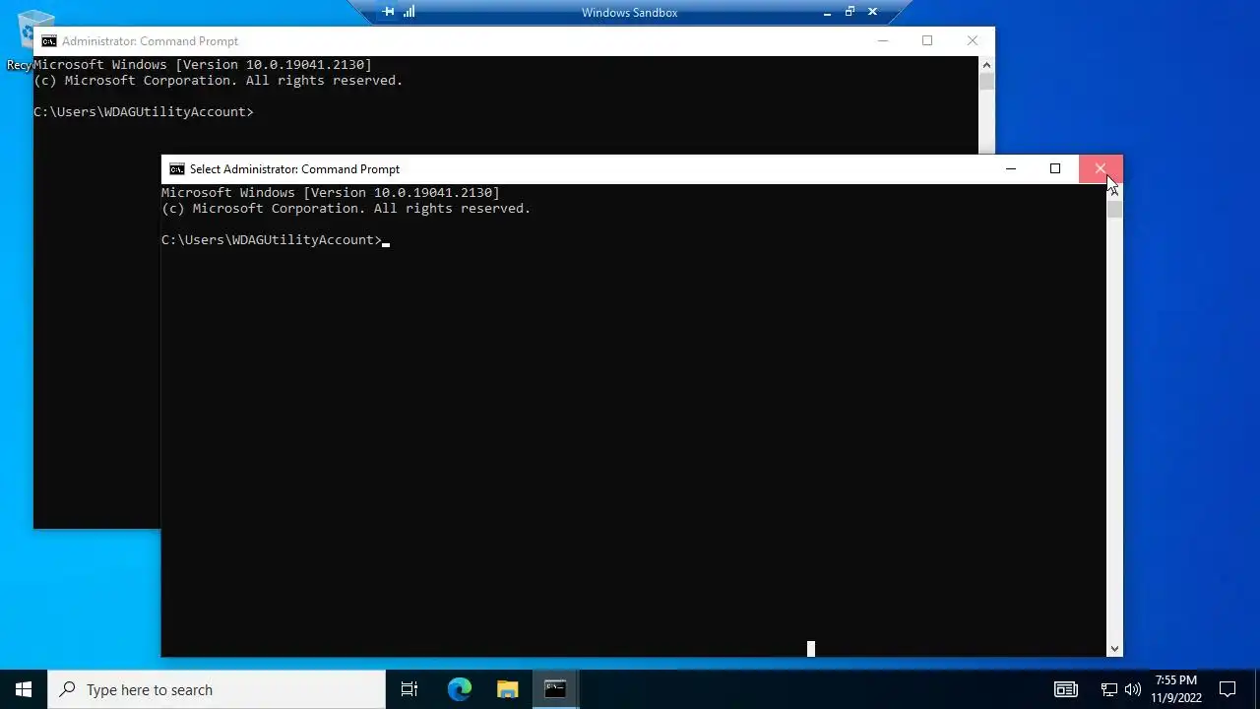
Task: Close the background Command Prompt window
Action: click(973, 41)
